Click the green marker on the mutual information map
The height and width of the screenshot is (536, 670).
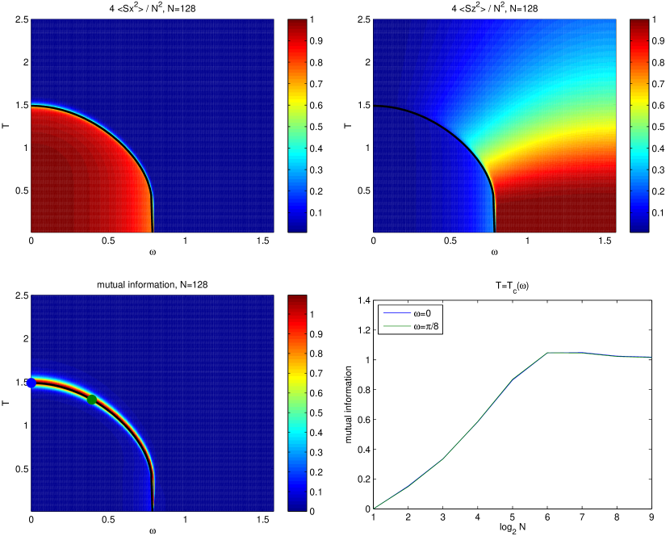92,400
